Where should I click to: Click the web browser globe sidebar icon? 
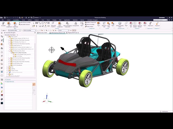[2, 72]
